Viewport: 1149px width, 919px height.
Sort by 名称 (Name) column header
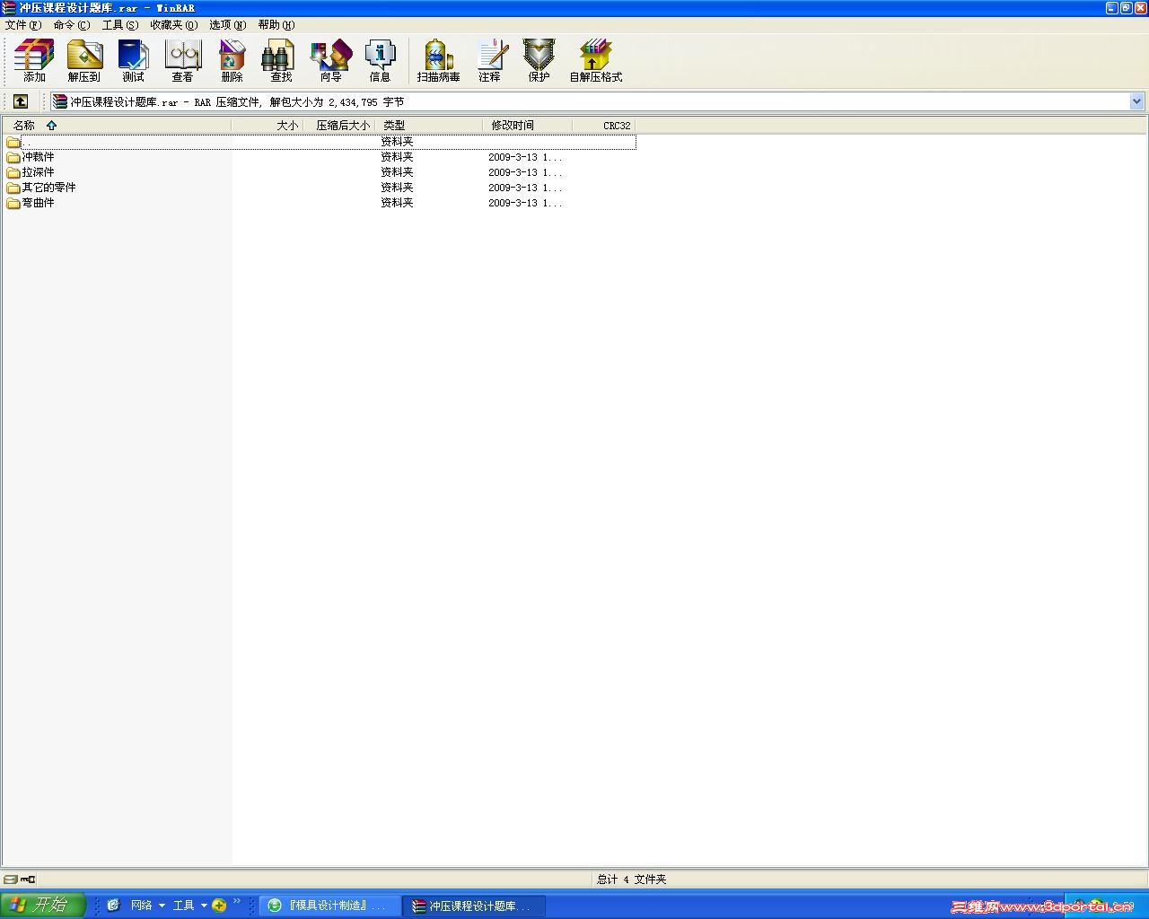click(x=117, y=126)
